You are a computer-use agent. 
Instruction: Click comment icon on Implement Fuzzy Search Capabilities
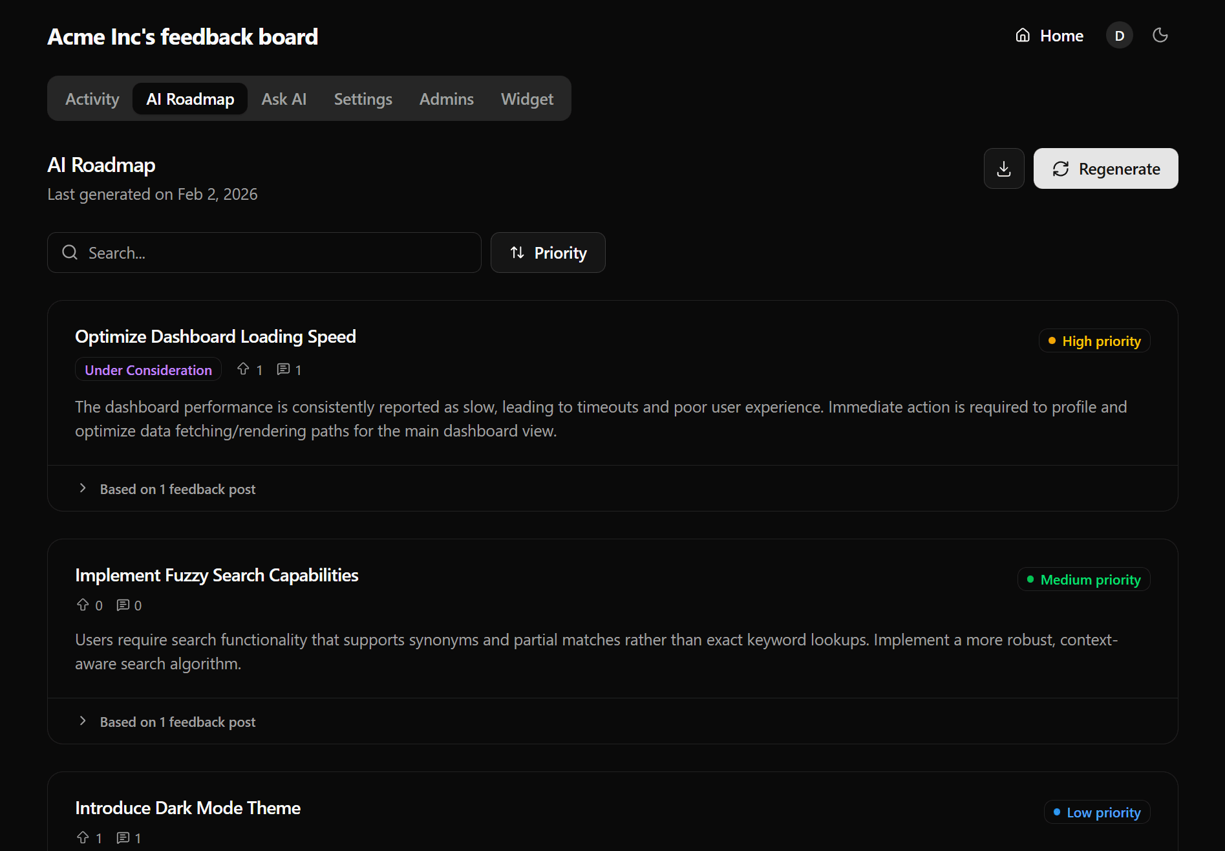point(123,605)
